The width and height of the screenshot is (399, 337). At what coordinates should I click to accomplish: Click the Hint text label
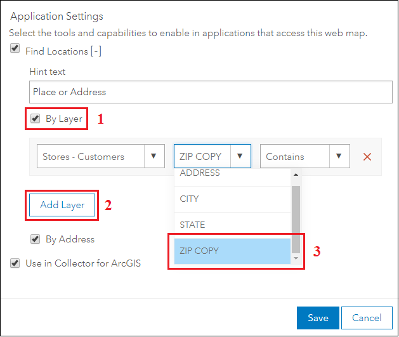click(x=48, y=72)
